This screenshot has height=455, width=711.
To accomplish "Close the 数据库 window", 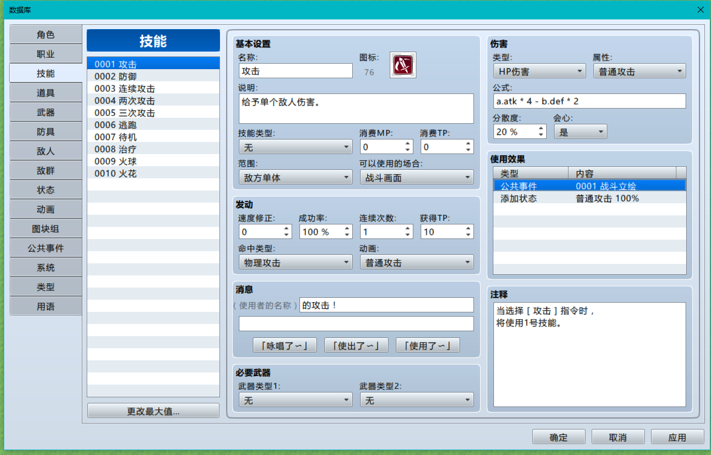I will pos(700,10).
